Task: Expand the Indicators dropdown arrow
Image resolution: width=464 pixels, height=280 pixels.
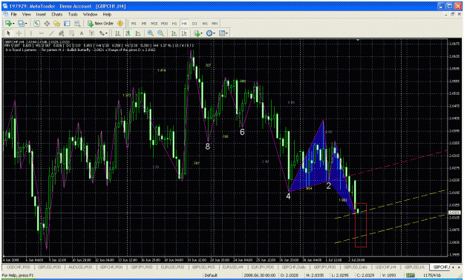Action: tap(201, 33)
